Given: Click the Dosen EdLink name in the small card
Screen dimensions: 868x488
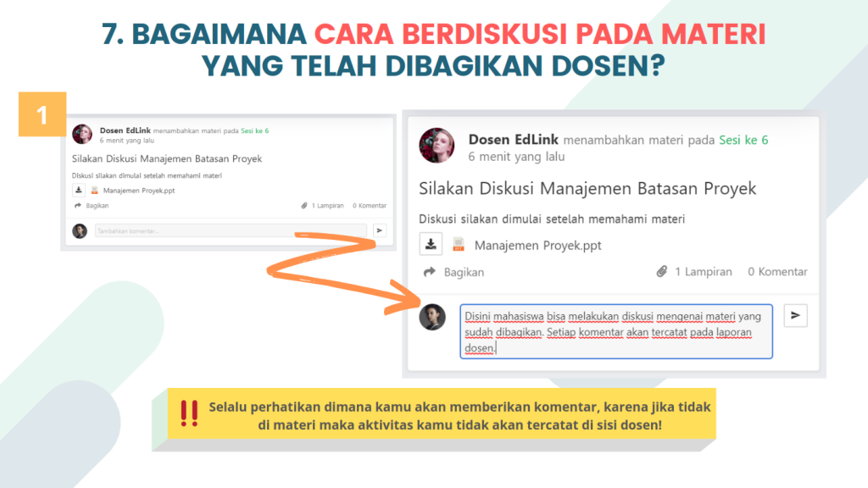Looking at the screenshot, I should 125,130.
